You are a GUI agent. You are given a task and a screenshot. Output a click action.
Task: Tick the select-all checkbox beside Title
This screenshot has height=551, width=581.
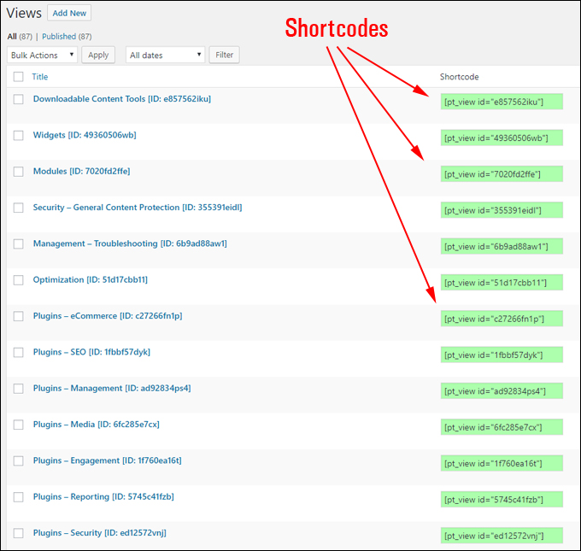[x=18, y=77]
